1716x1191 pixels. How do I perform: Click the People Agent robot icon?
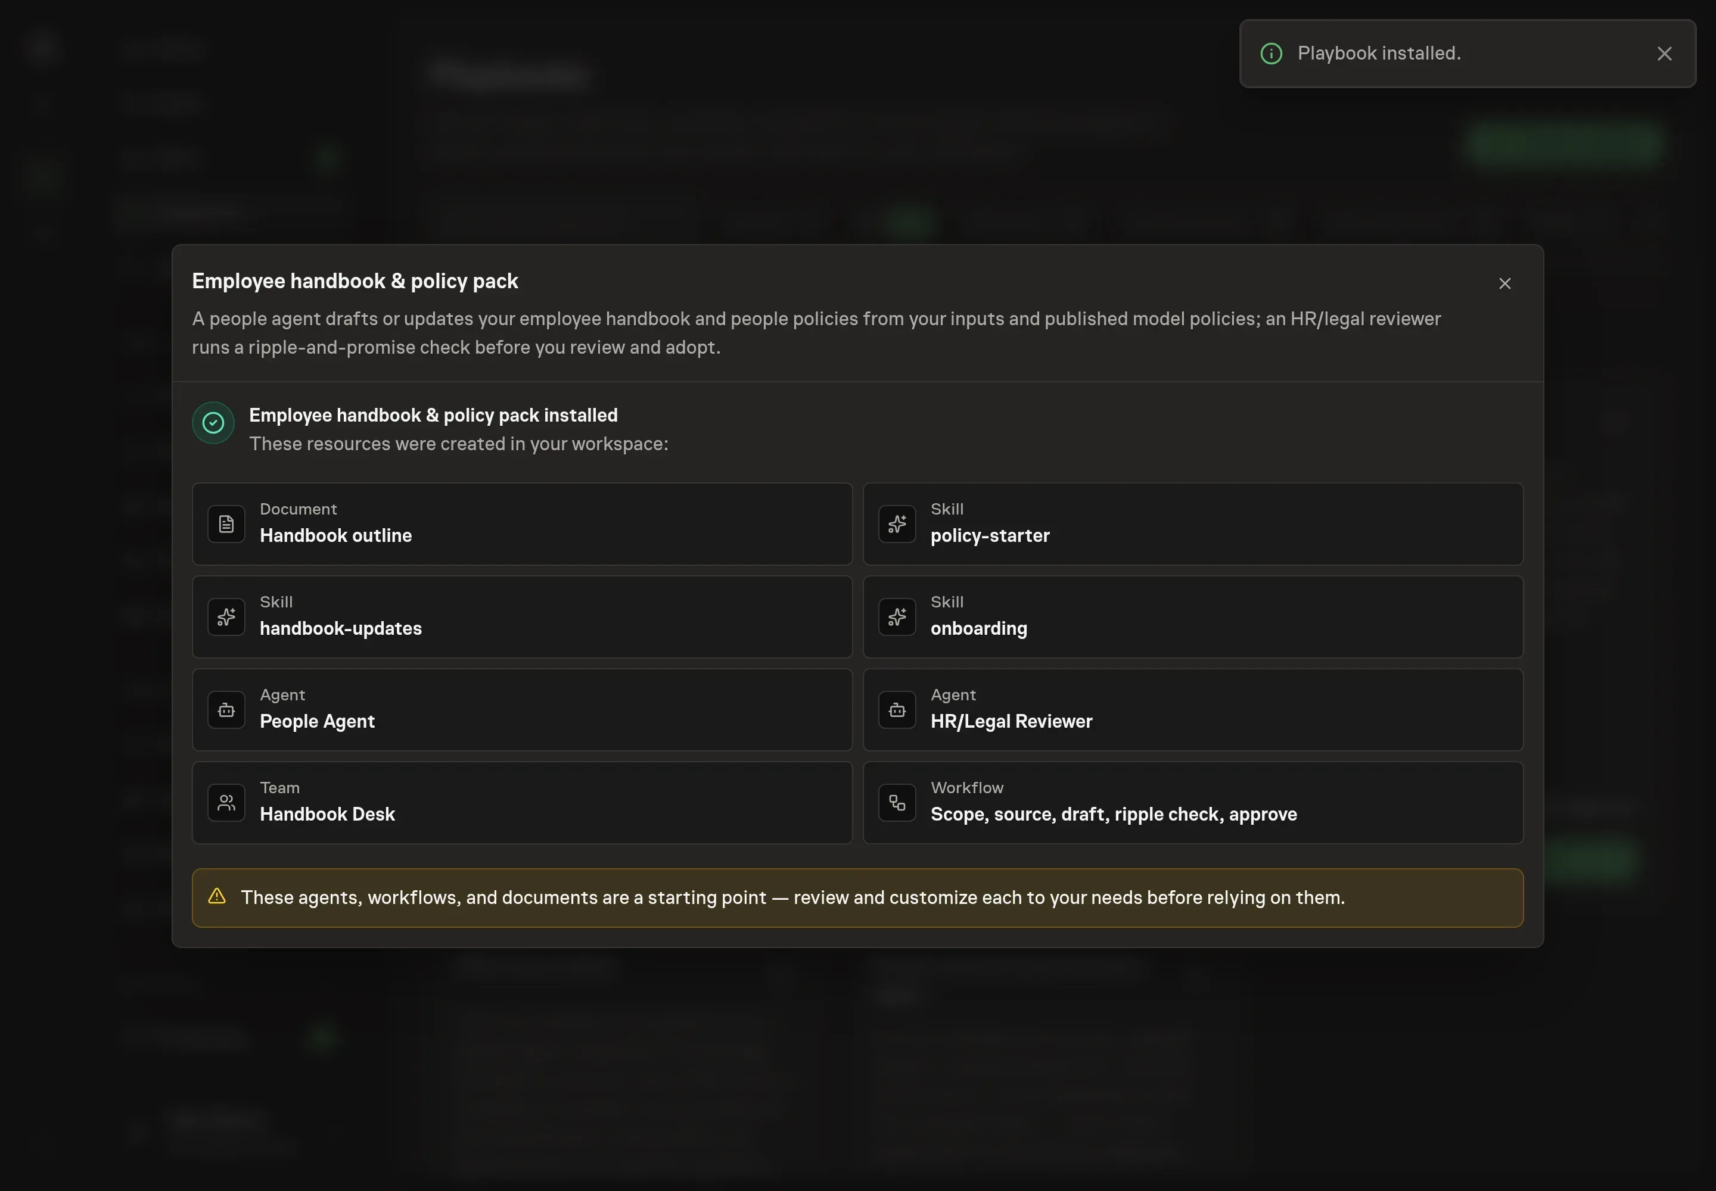click(x=226, y=710)
